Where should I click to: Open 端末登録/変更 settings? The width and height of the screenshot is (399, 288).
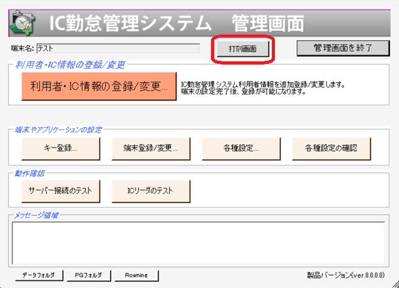pyautogui.click(x=151, y=149)
